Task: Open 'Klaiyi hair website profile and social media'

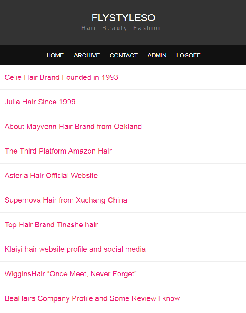Action: (x=75, y=249)
